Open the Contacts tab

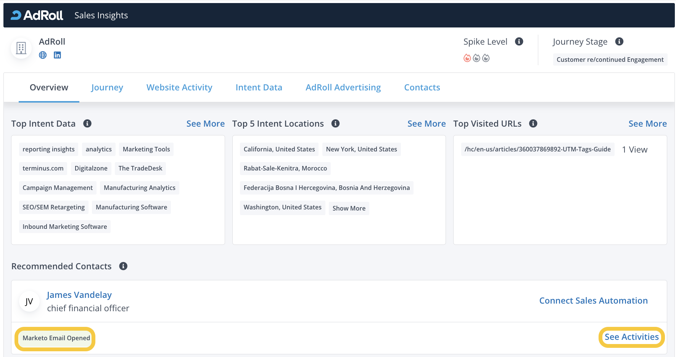[x=422, y=87]
